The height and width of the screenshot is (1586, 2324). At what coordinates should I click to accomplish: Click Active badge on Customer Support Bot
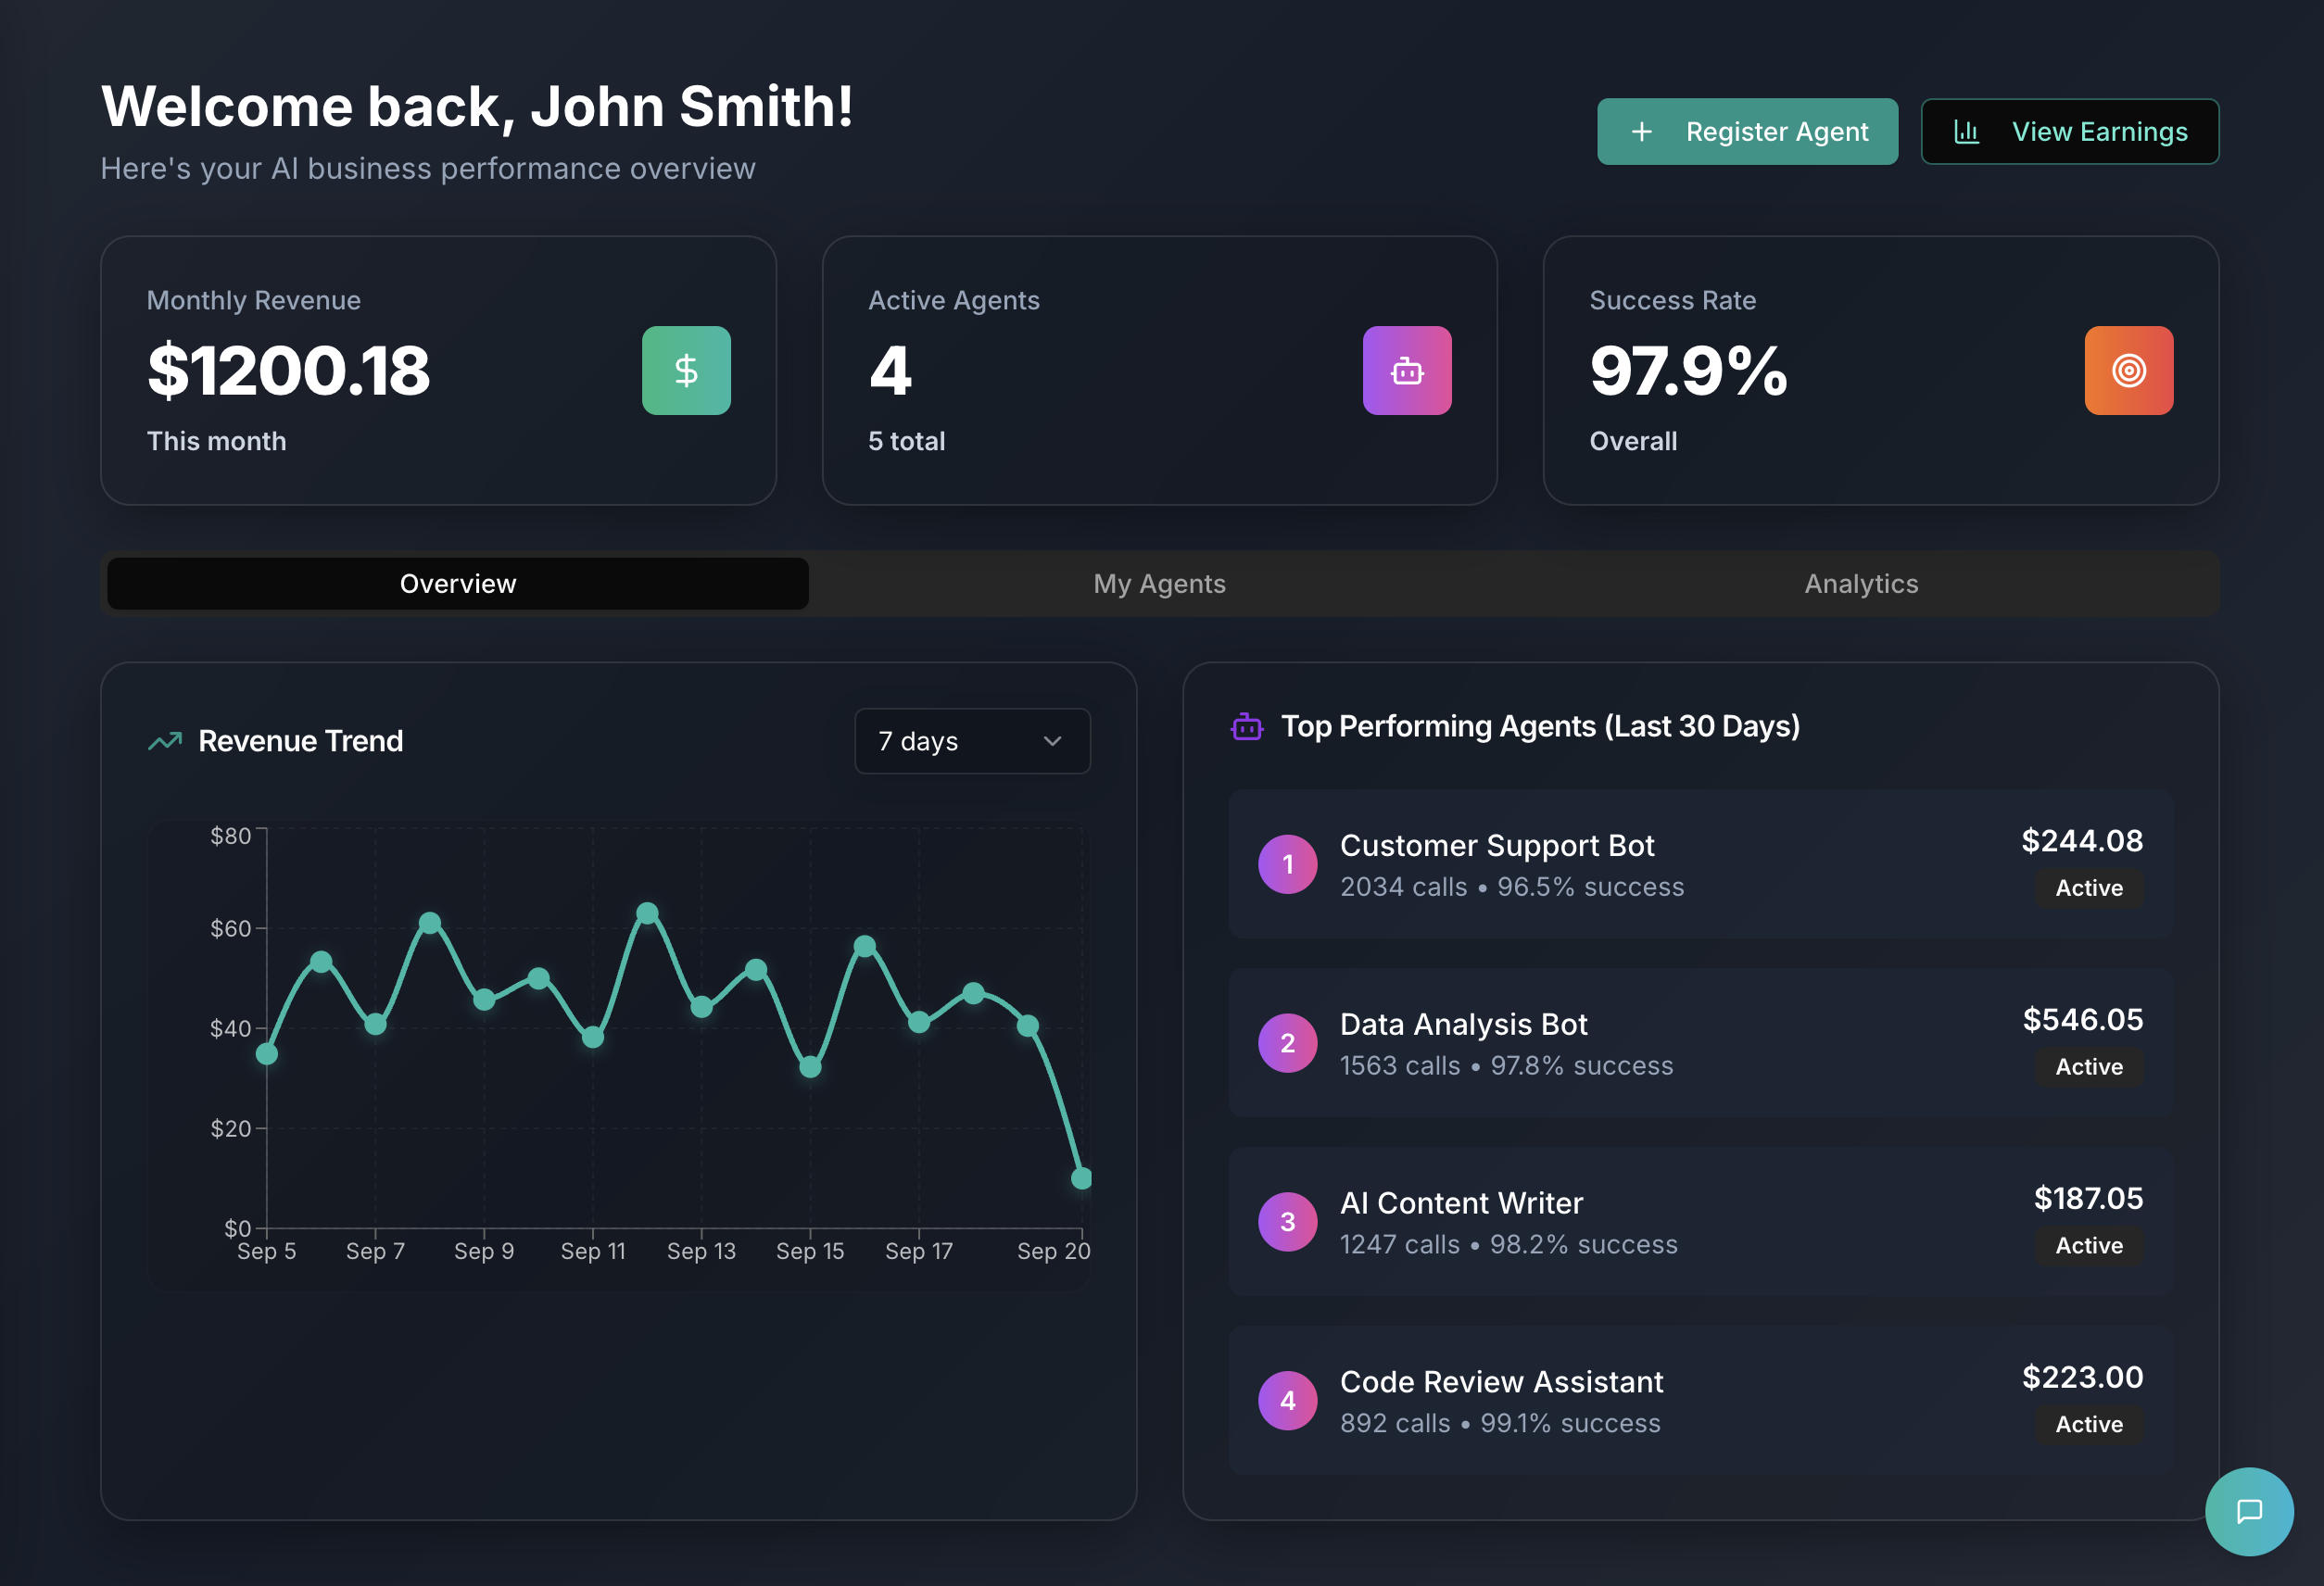(x=2088, y=888)
